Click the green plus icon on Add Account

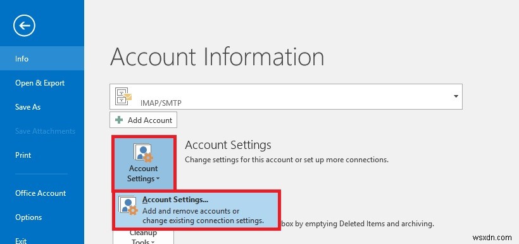(119, 120)
